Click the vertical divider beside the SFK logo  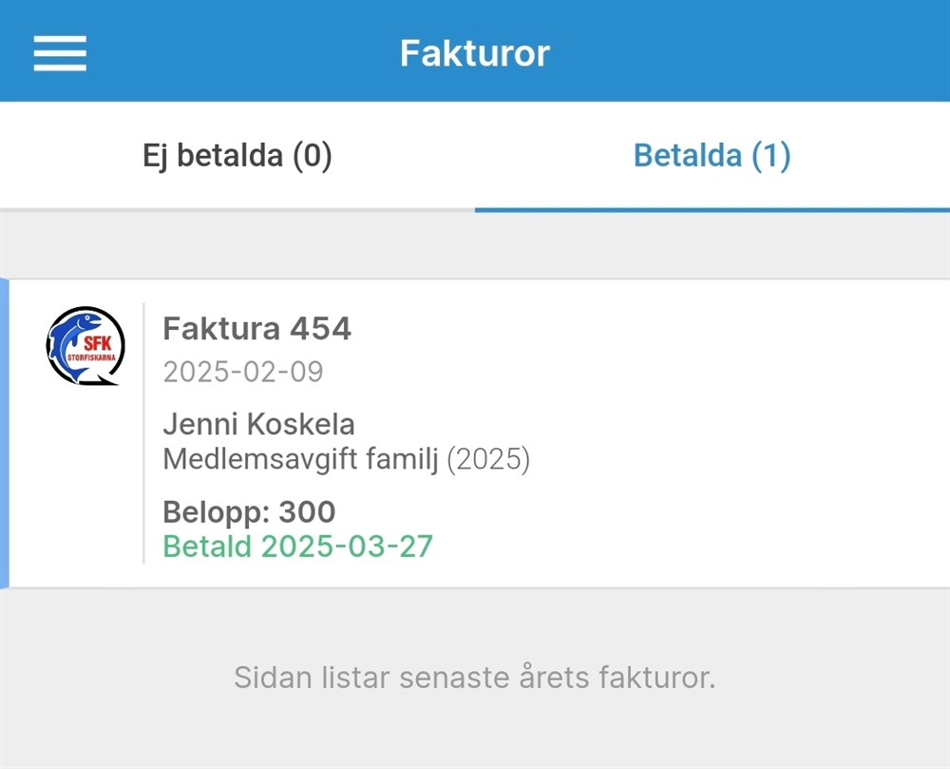[x=143, y=433]
